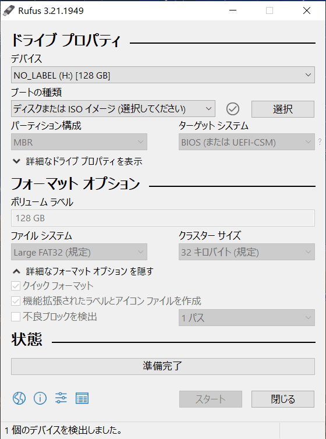Click the ボリューム ラベル 128 GB field
This screenshot has height=439, width=326.
point(163,218)
